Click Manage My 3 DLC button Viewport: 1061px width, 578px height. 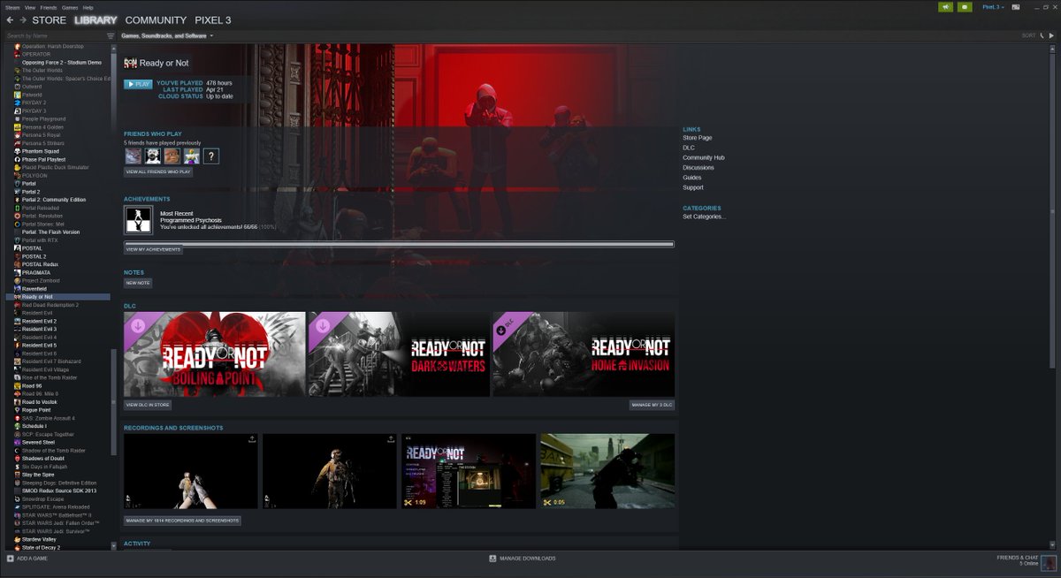(652, 405)
